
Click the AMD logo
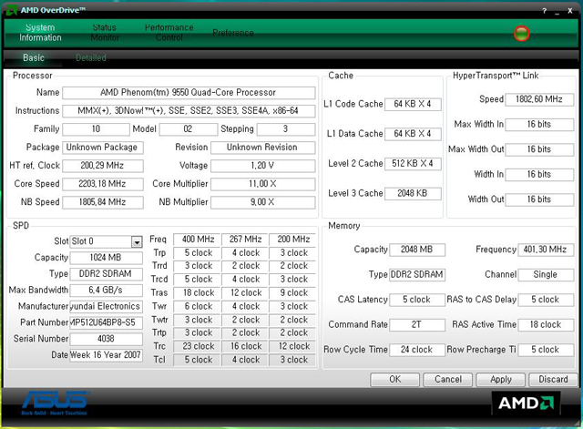tap(526, 403)
